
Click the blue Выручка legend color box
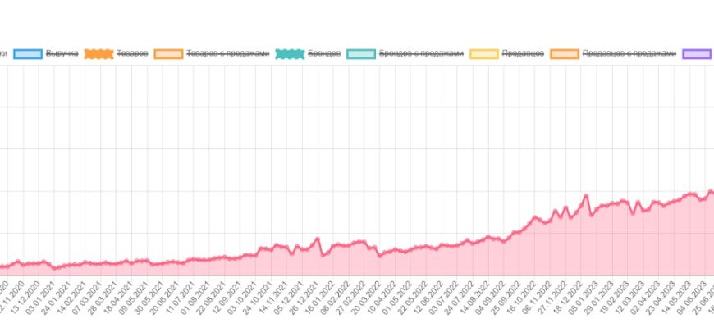[x=28, y=53]
